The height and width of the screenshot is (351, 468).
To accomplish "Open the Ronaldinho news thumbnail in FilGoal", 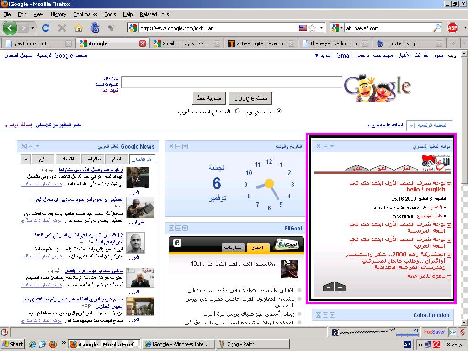I will click(x=289, y=269).
